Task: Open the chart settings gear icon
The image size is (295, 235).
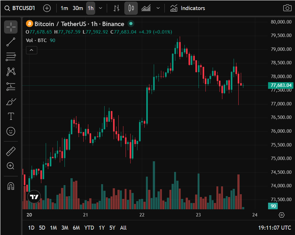Action: (x=282, y=215)
